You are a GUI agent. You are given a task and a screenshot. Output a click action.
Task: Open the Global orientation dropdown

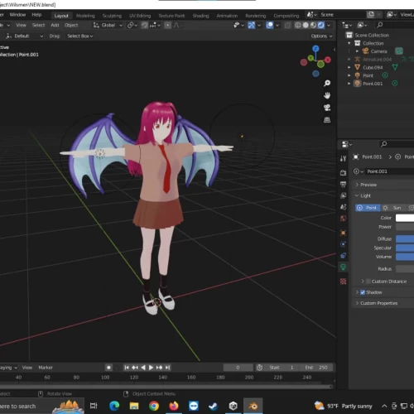108,26
